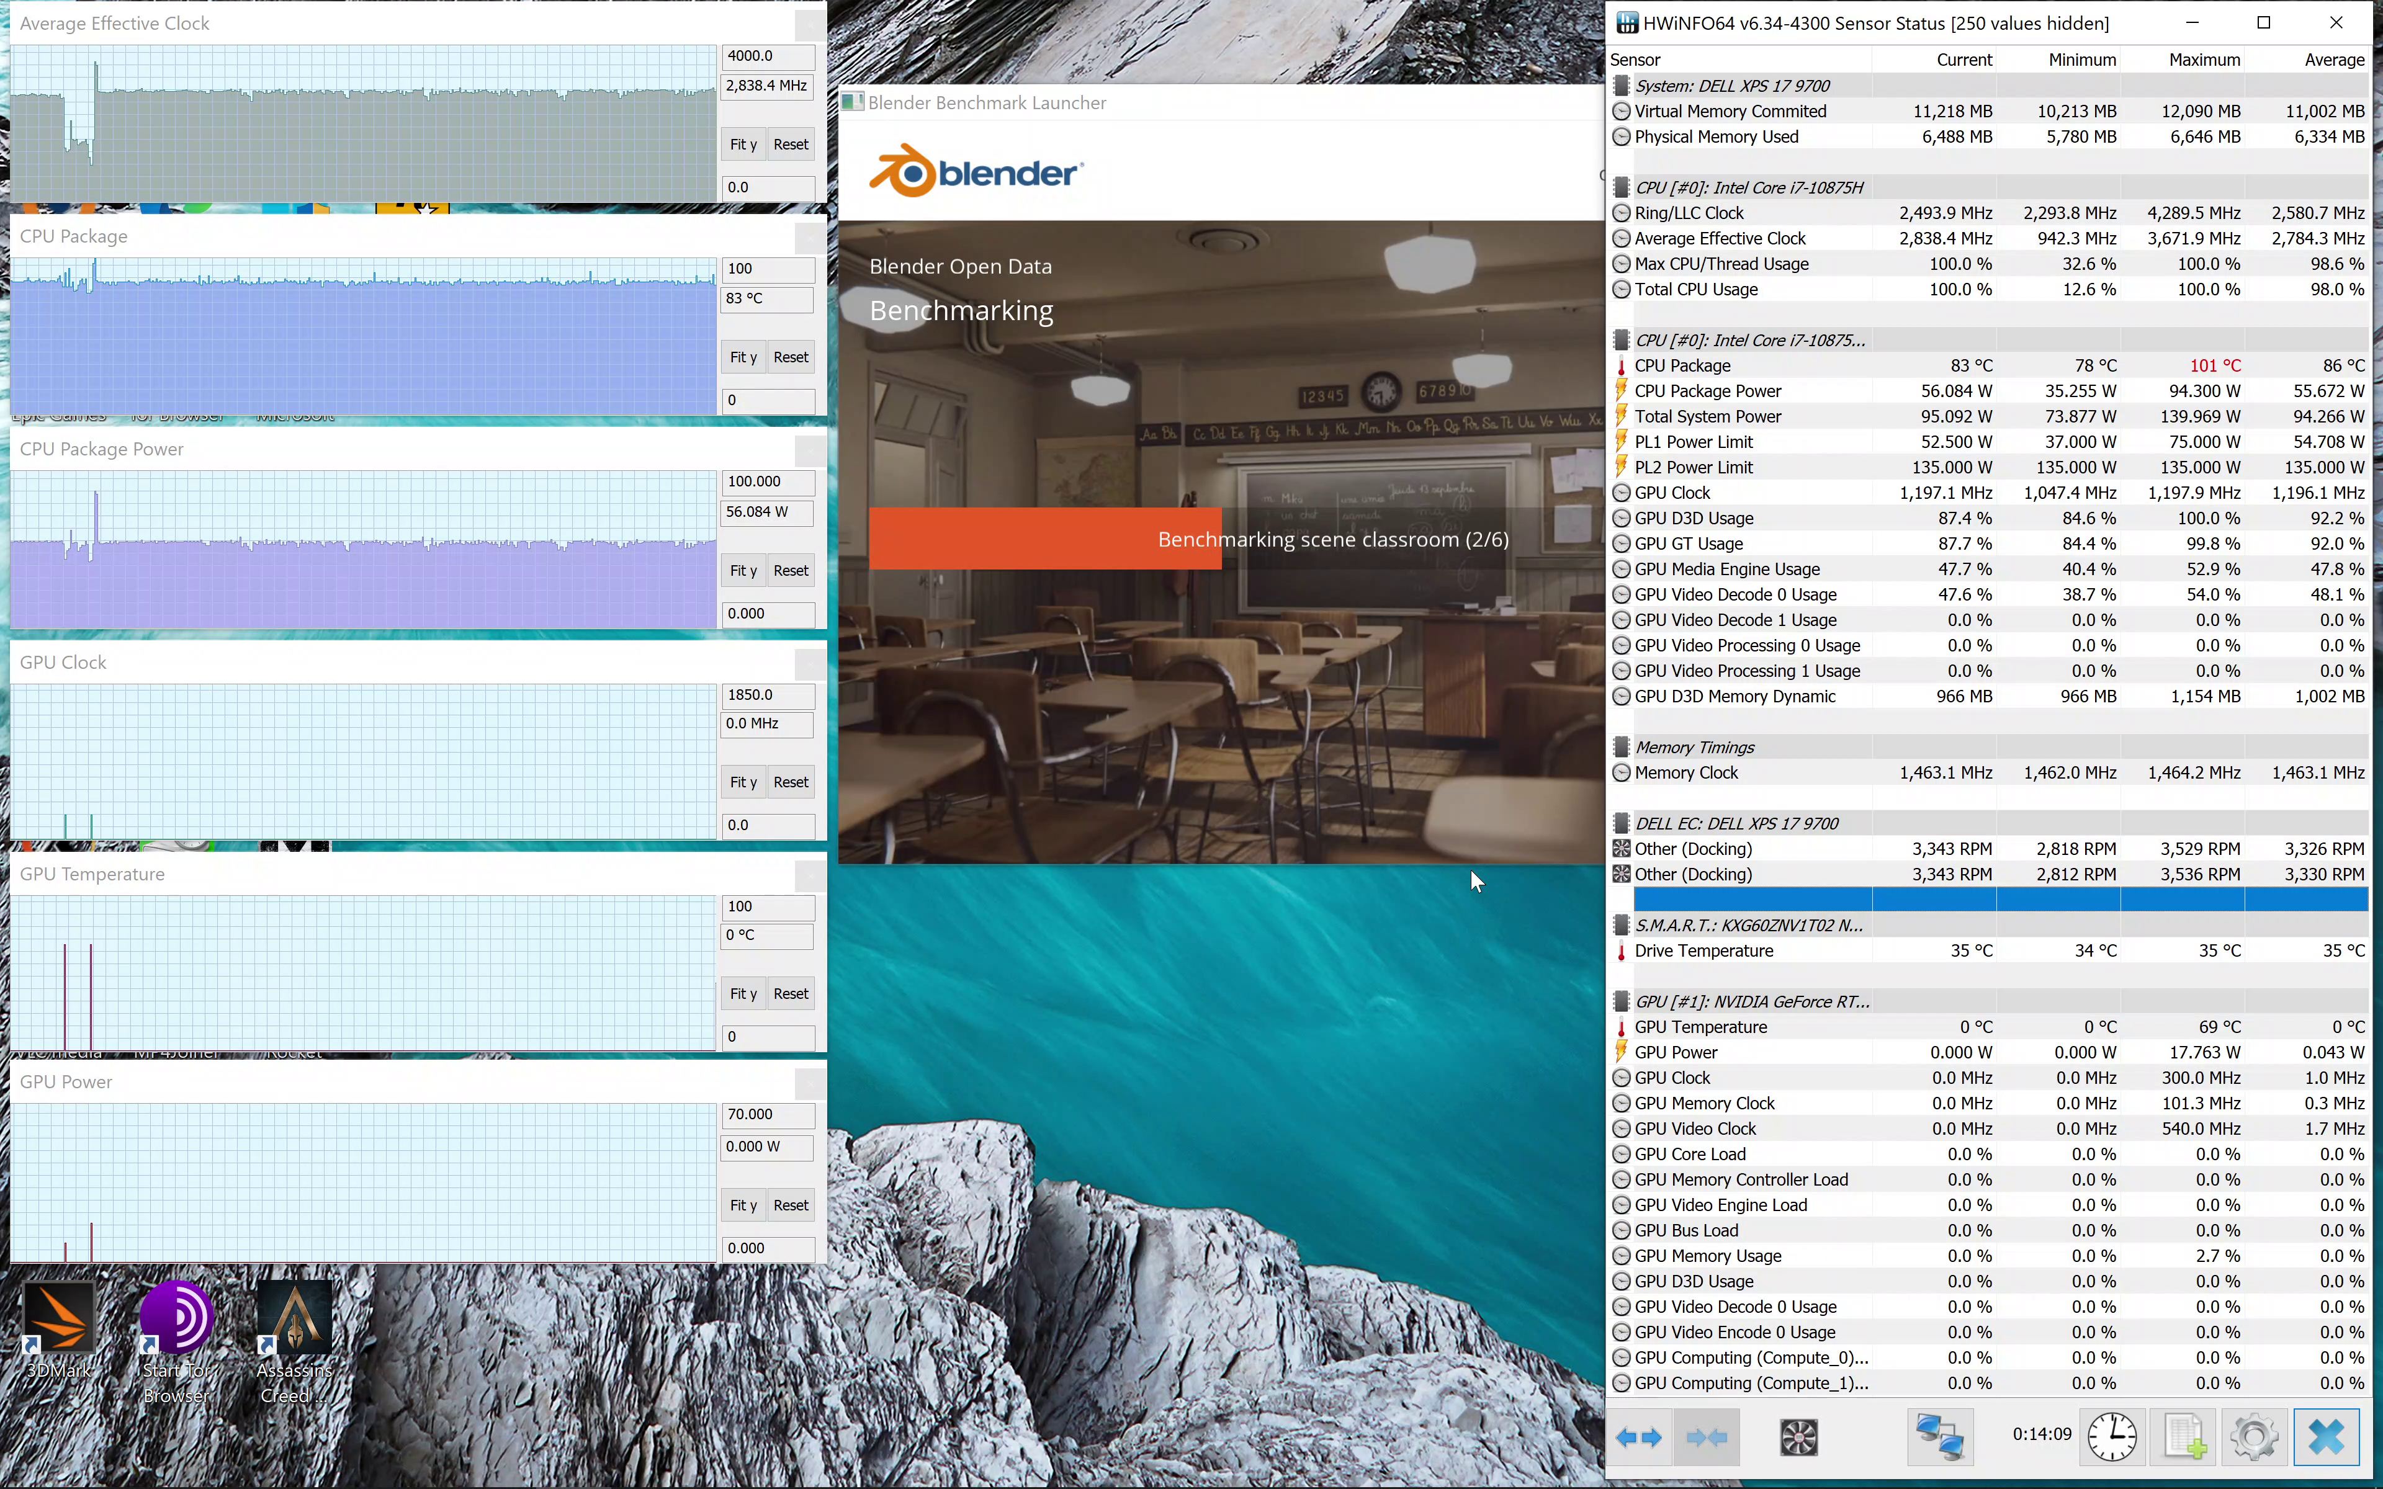This screenshot has height=1489, width=2383.
Task: Click the highlighted blue empty sensor row
Action: point(2001,899)
